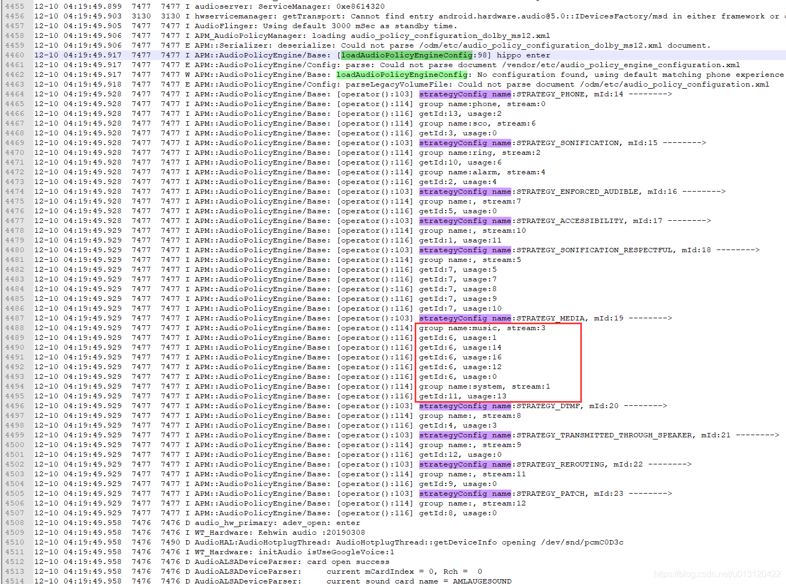Click strategyConfig name for STRATEGY_ACCESSIBILITY
The width and height of the screenshot is (786, 584).
click(465, 221)
